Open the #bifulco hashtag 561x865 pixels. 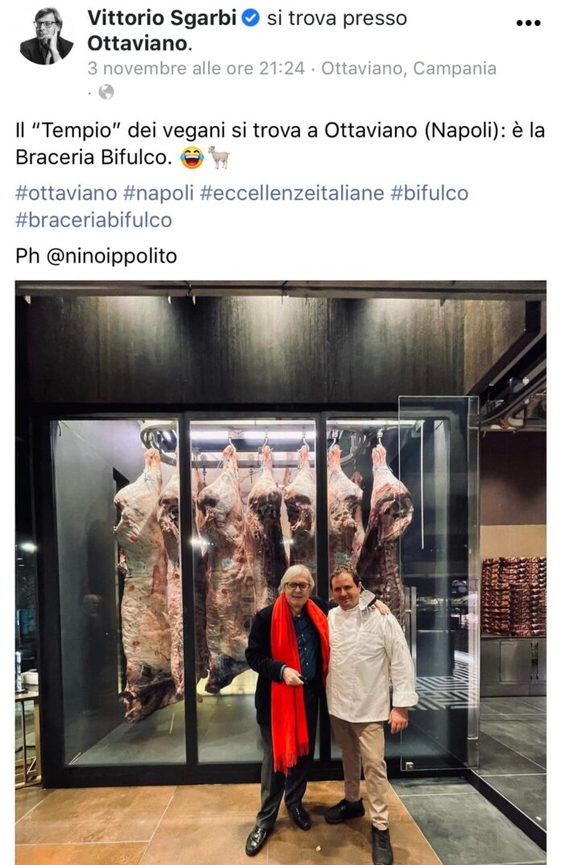[x=429, y=193]
